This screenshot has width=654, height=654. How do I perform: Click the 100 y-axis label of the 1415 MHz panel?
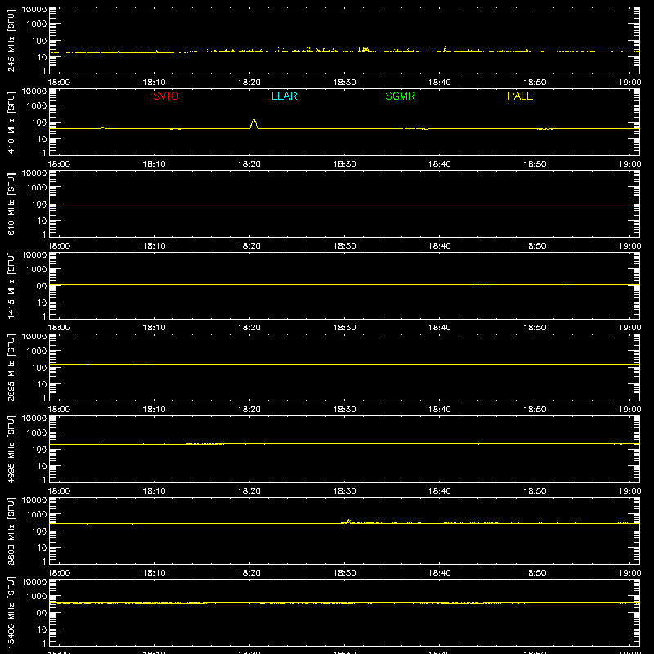click(39, 286)
